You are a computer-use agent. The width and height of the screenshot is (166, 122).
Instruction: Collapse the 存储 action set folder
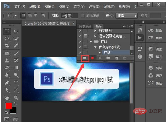coord(91,42)
